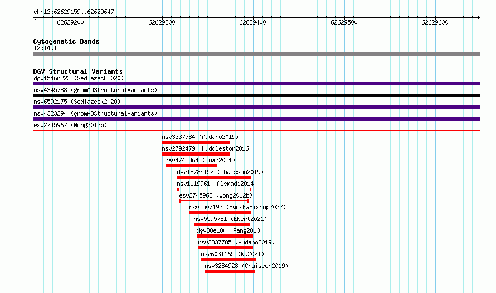Open variant label esv2745968
Viewport: 496px width, 293px height.
pos(216,195)
